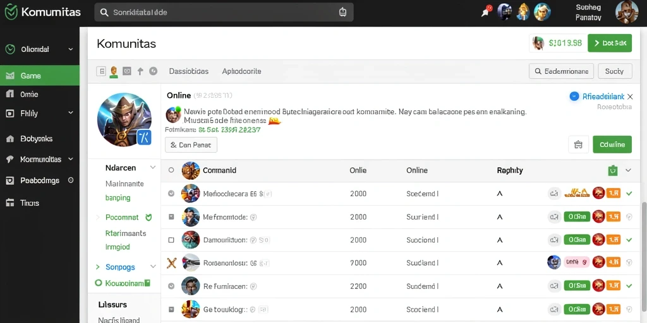Viewport: 647px width, 323px height.
Task: Open the Game item in sidebar
Action: tap(40, 76)
